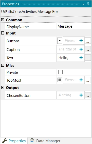Enable the Private checkbox
The width and height of the screenshot is (92, 144).
click(x=60, y=72)
